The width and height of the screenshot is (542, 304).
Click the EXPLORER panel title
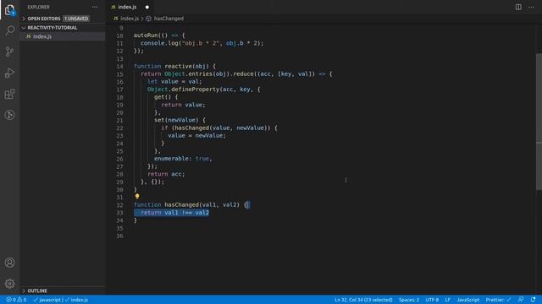pyautogui.click(x=38, y=7)
